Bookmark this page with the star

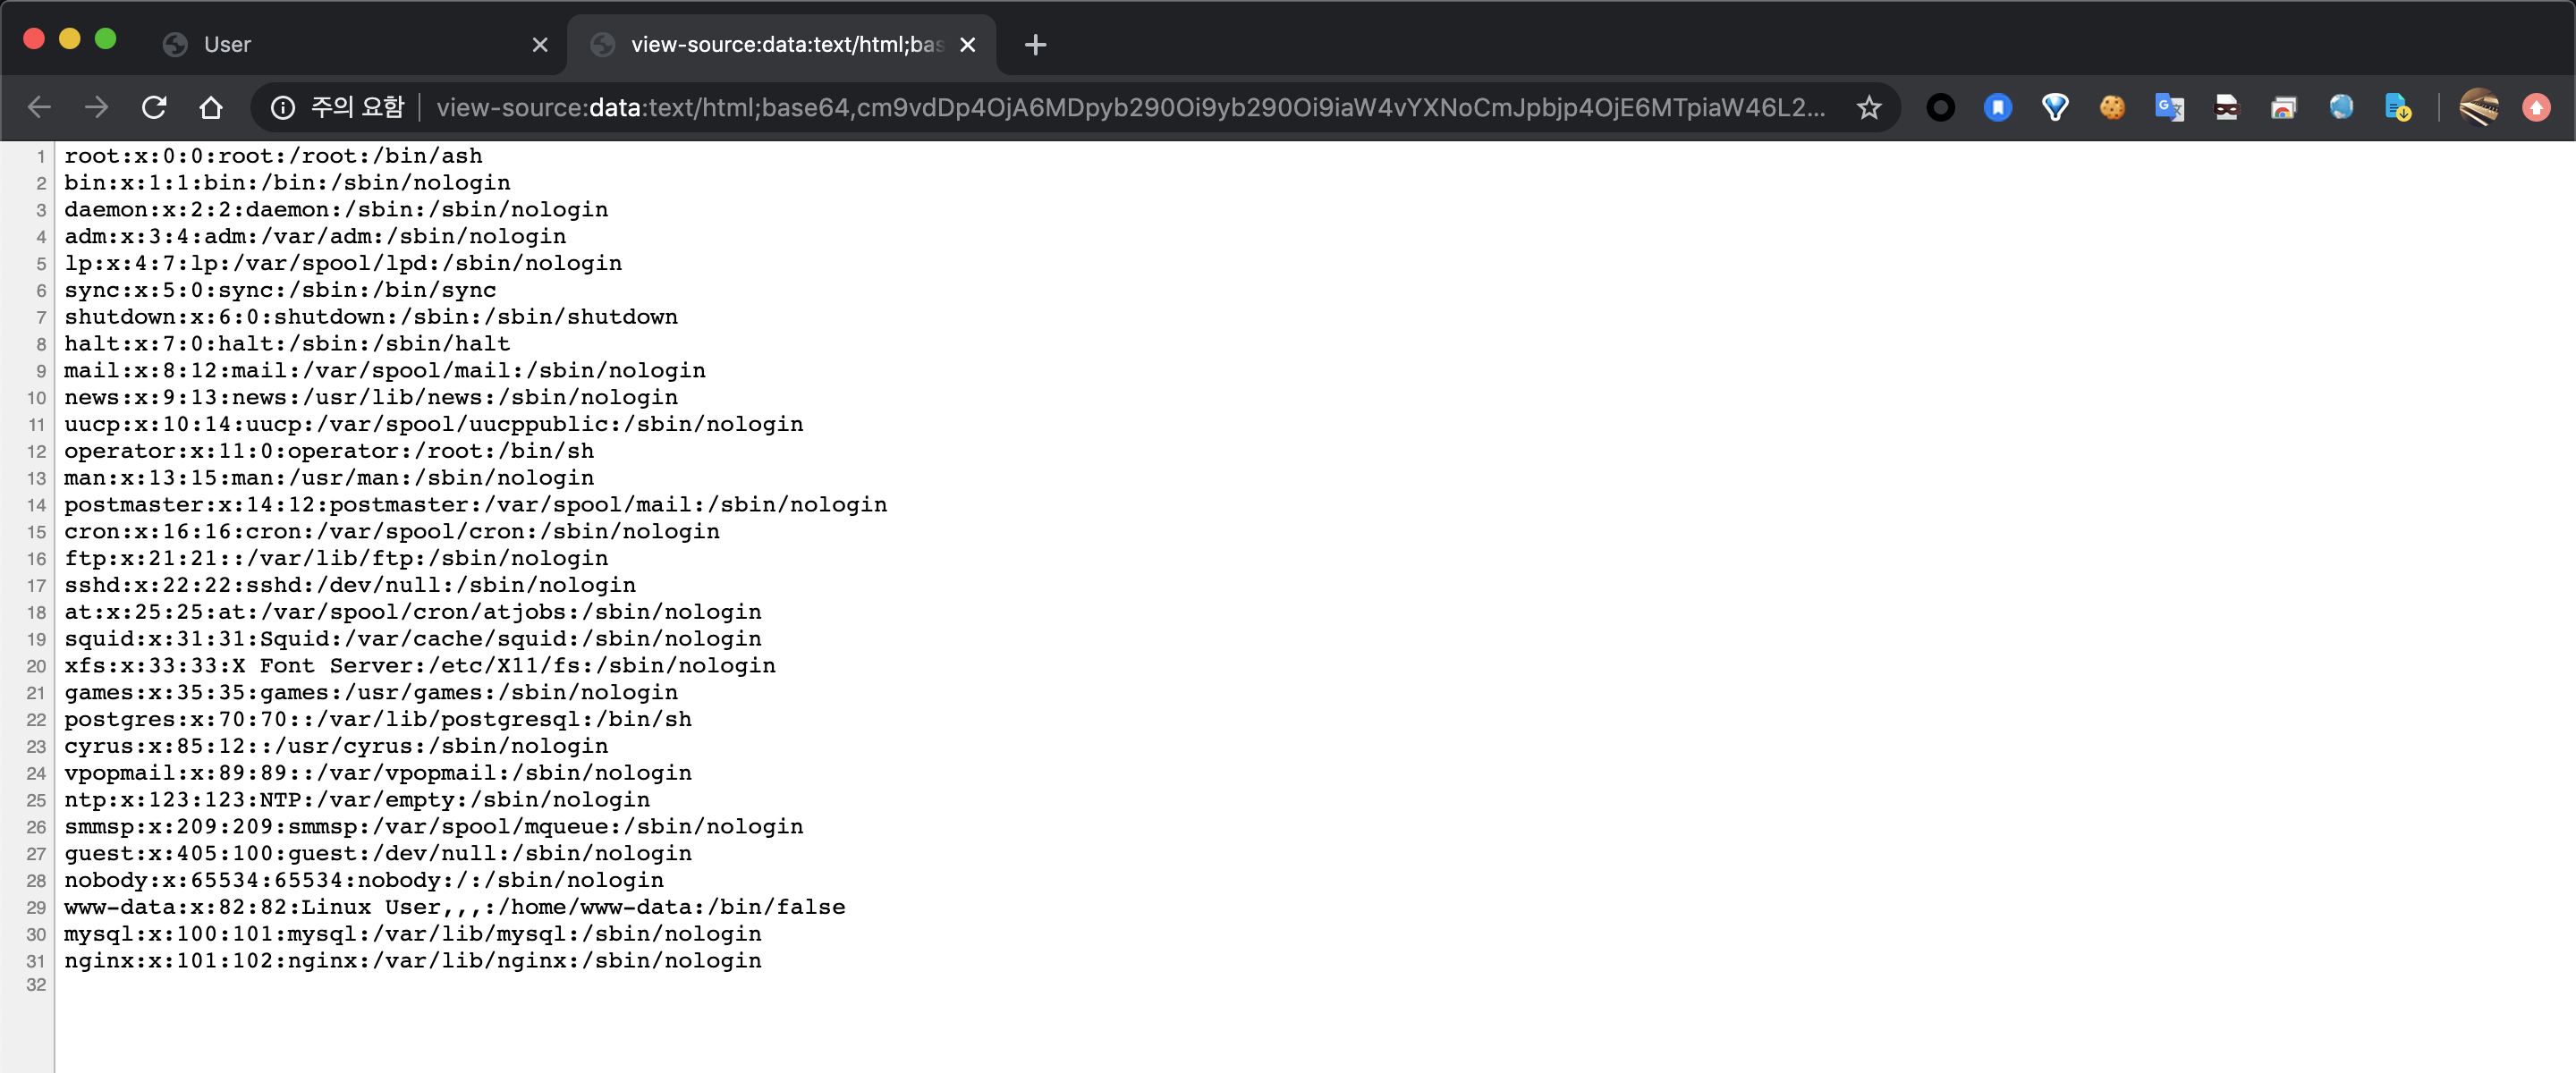click(x=1868, y=107)
